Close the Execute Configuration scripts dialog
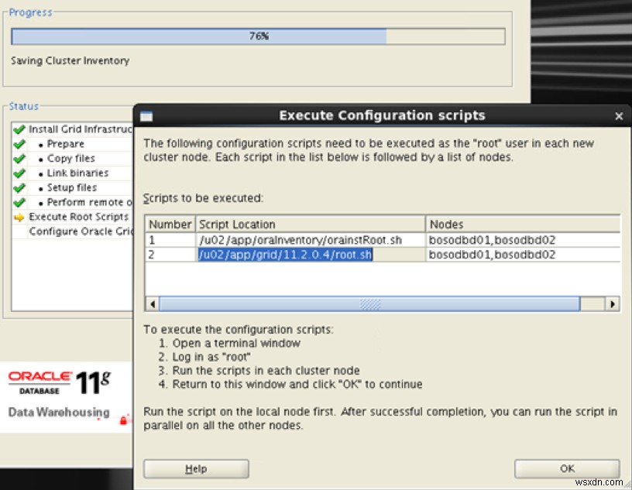This screenshot has width=632, height=490. 619,116
